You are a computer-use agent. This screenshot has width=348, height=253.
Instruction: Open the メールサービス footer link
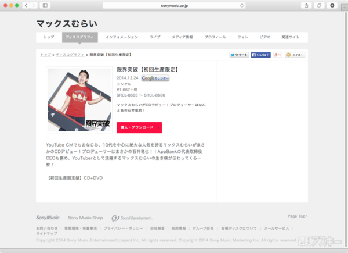coord(277,229)
